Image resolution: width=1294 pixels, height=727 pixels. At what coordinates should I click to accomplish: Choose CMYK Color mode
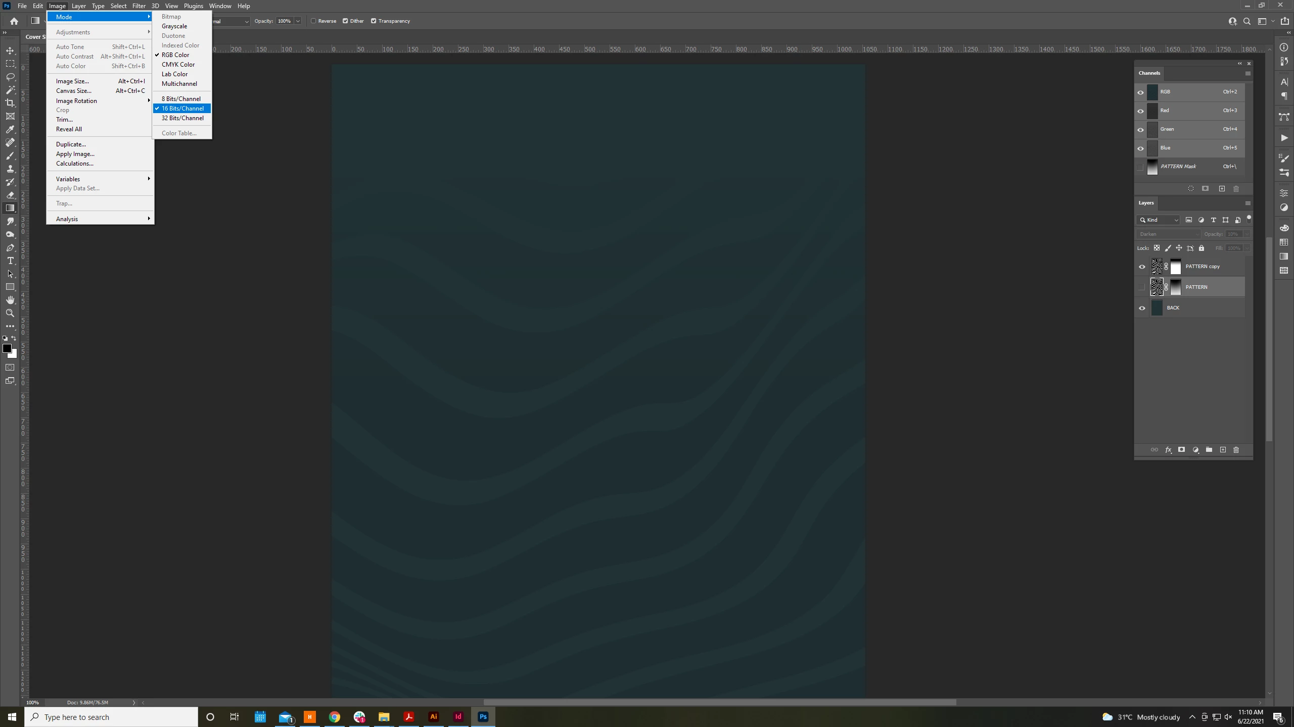(x=178, y=65)
